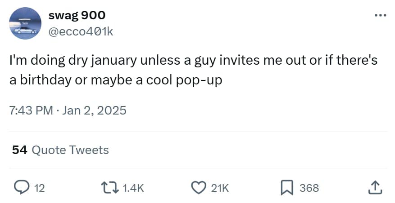The width and height of the screenshot is (395, 203).
Task: Click the 1.4K retweet count
Action: click(x=133, y=189)
